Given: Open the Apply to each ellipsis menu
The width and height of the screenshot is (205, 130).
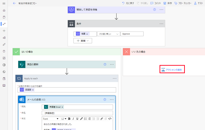Looking at the screenshot, I should point(114,78).
